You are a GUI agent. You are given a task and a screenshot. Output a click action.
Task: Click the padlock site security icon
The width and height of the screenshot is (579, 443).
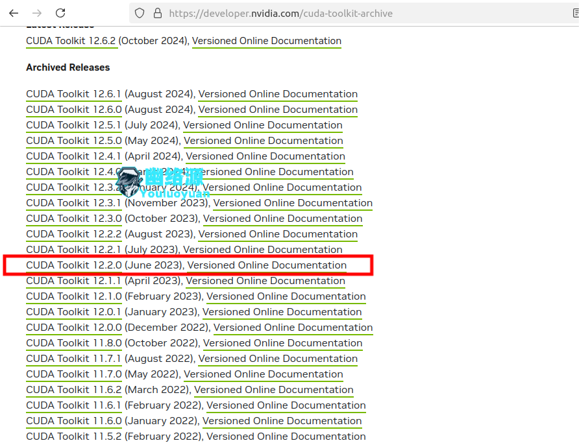[158, 13]
